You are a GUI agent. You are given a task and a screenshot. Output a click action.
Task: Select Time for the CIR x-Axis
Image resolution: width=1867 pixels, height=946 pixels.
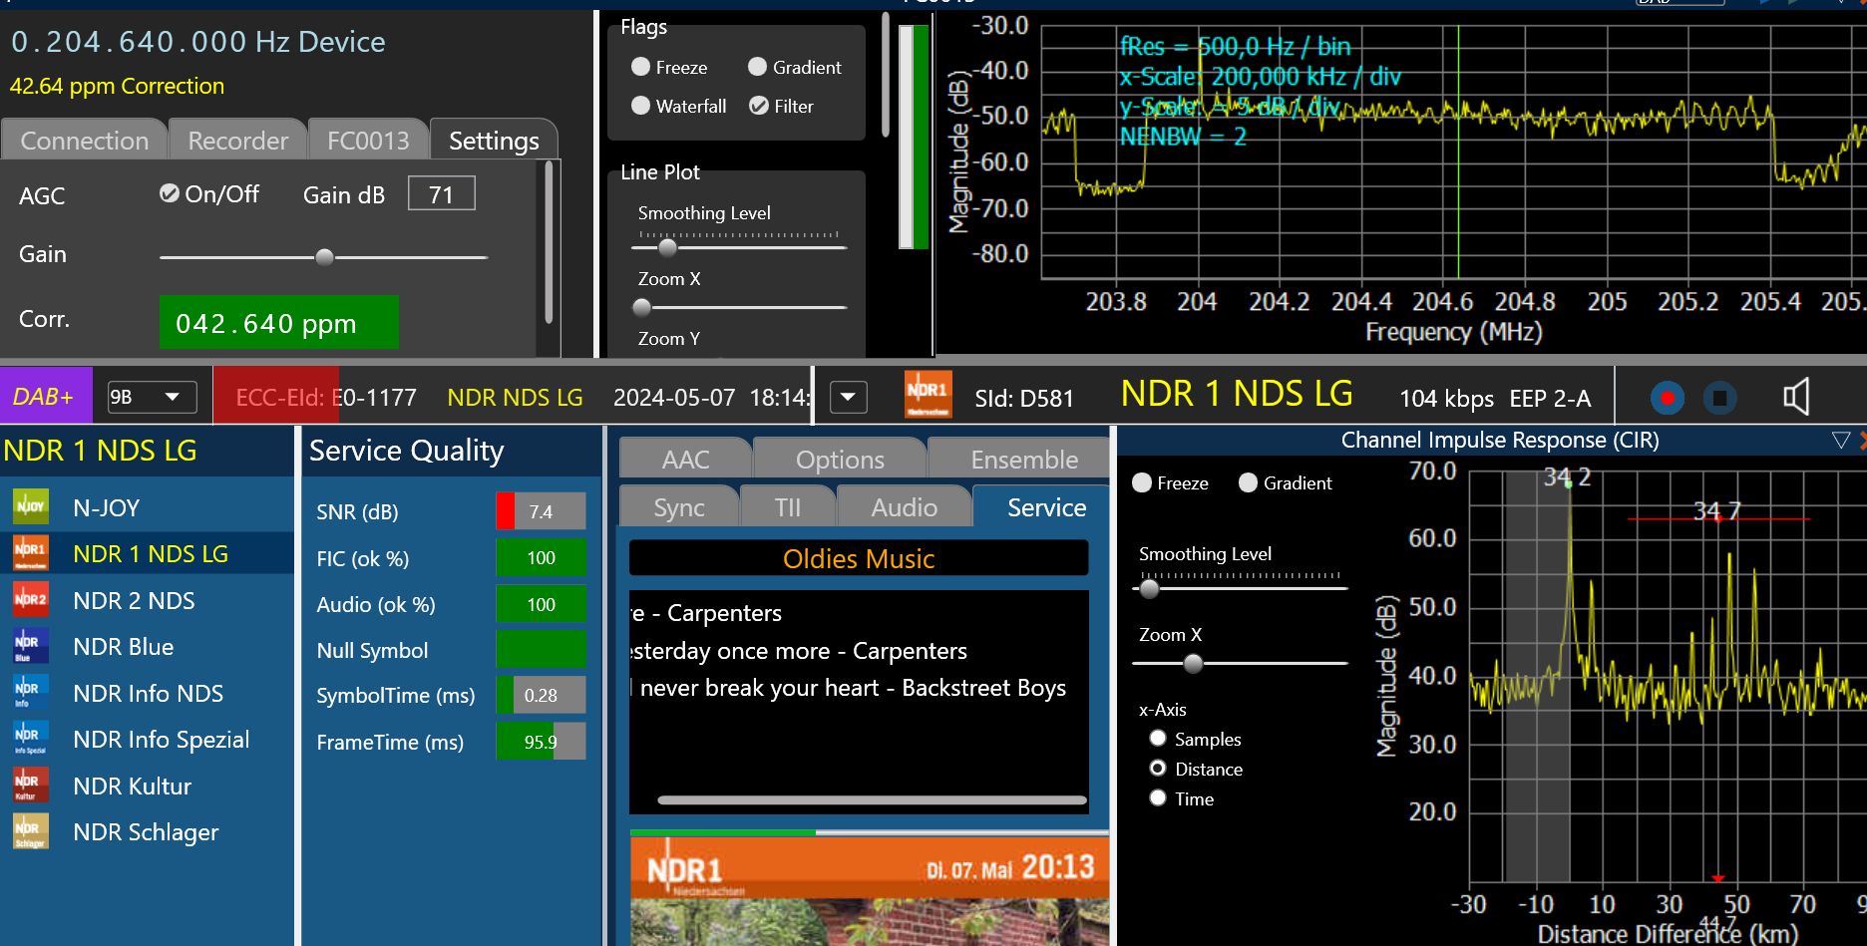point(1158,798)
